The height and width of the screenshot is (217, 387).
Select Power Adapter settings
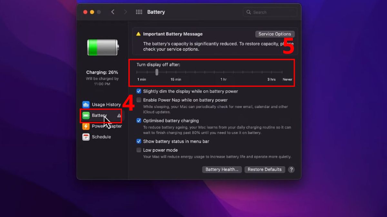102,126
